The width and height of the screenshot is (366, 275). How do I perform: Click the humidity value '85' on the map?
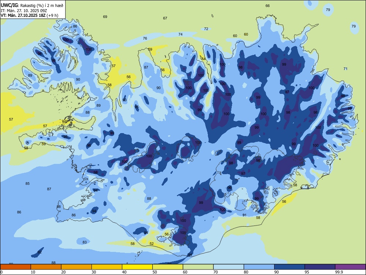tap(27, 184)
